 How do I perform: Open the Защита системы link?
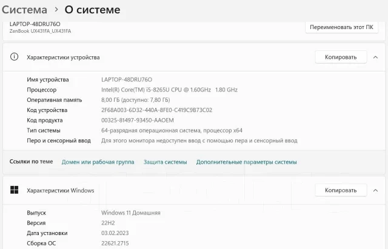(x=166, y=162)
